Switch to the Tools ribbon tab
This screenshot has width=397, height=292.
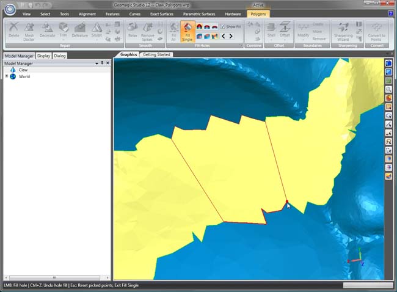pos(65,14)
